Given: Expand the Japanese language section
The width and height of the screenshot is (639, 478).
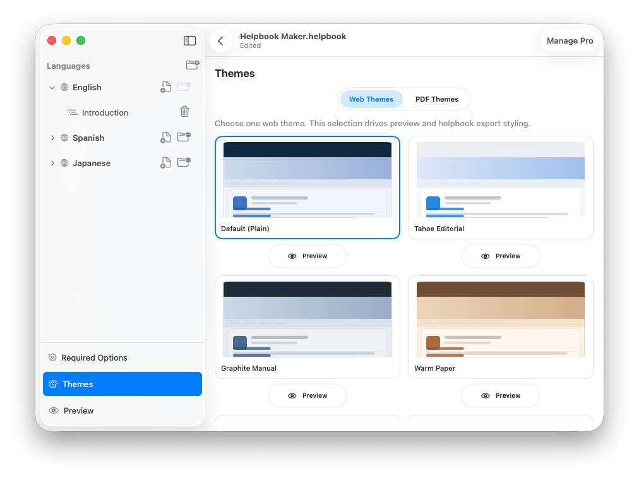Looking at the screenshot, I should (52, 163).
